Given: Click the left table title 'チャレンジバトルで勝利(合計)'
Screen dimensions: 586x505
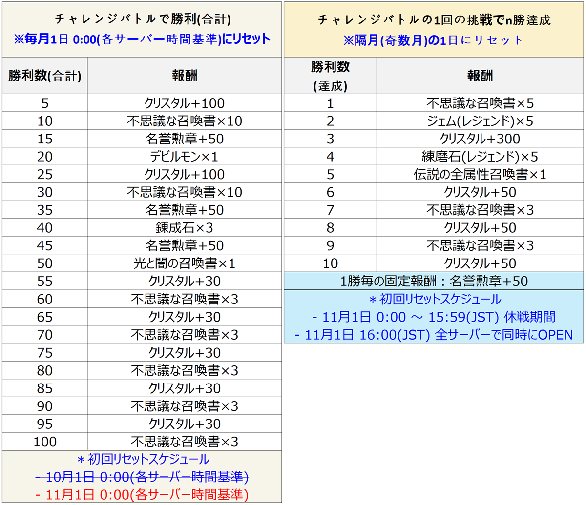Looking at the screenshot, I should point(143,20).
